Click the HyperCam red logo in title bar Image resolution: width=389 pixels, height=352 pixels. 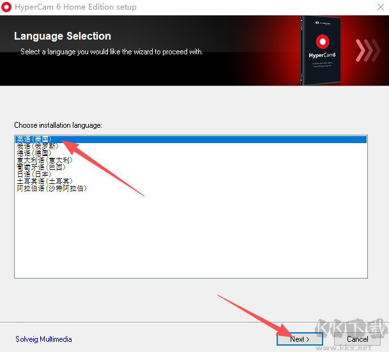tap(6, 7)
